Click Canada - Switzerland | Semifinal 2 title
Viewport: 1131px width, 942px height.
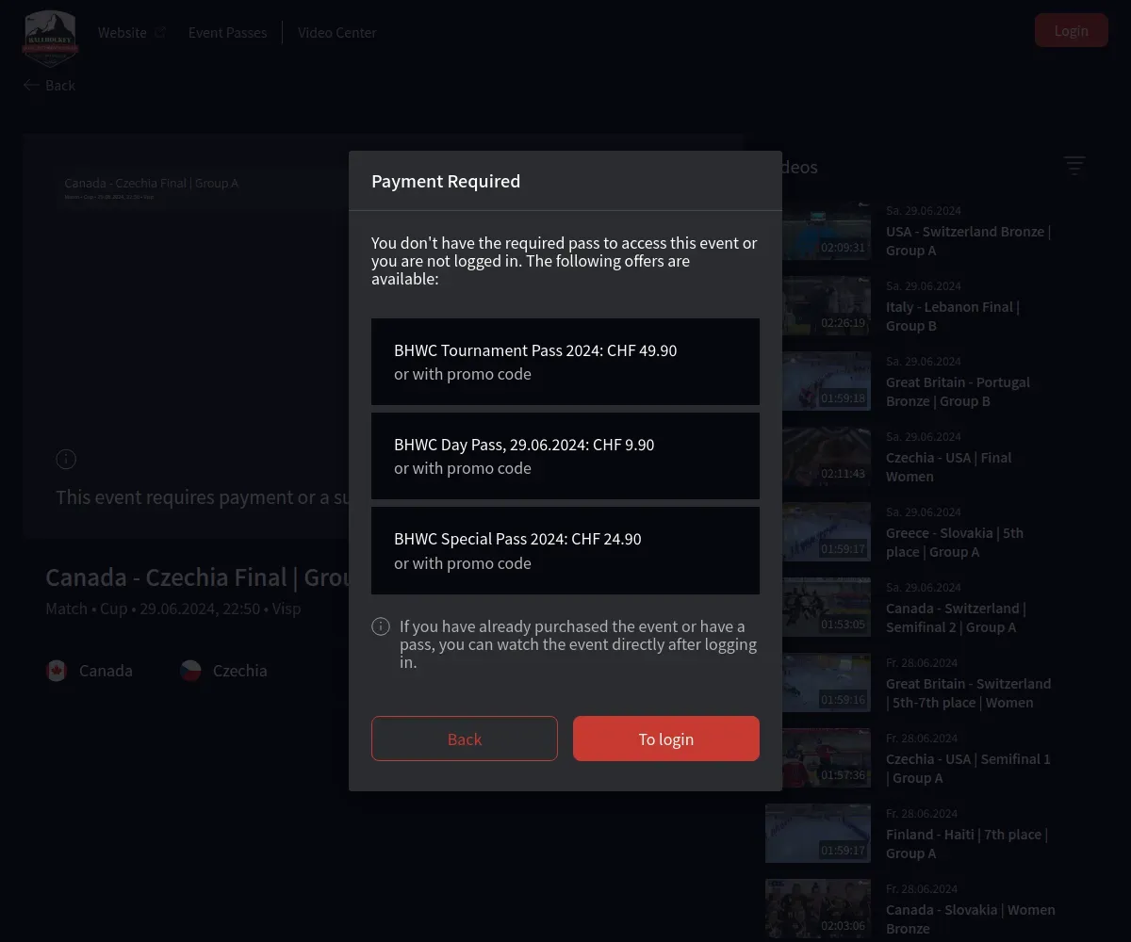pyautogui.click(x=956, y=618)
